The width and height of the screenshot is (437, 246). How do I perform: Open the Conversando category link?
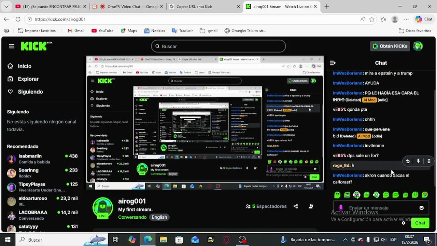pyautogui.click(x=132, y=217)
